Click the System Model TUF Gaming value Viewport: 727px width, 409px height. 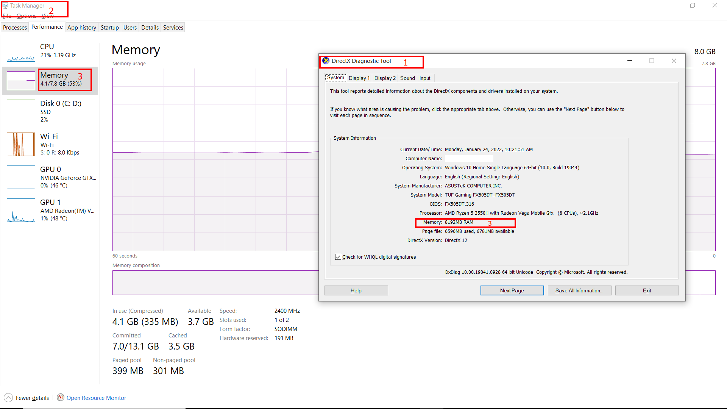[480, 195]
